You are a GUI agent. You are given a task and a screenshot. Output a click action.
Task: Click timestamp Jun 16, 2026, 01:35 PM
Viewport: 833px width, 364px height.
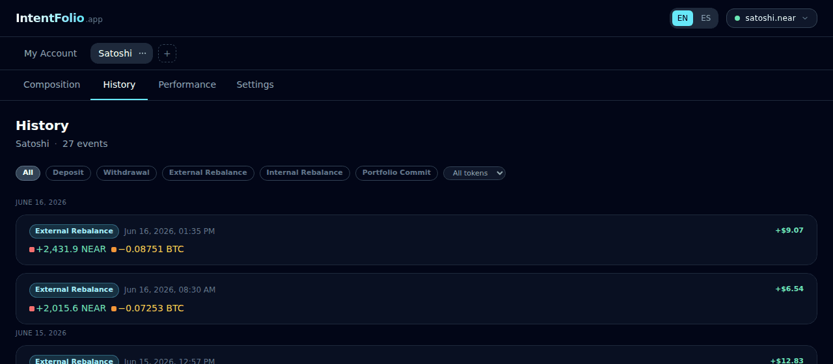[169, 231]
